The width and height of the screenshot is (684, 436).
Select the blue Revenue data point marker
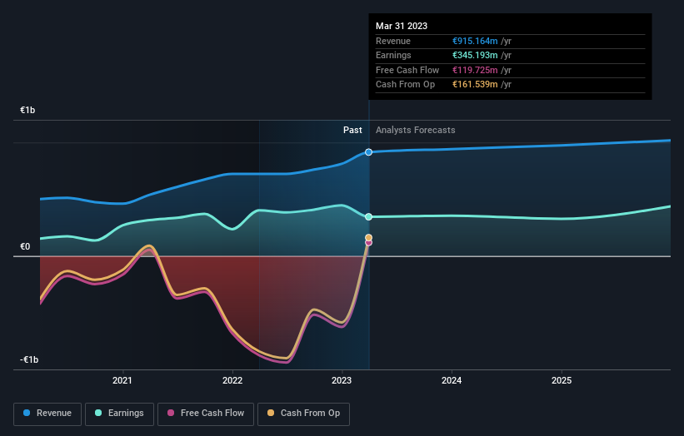pyautogui.click(x=368, y=152)
